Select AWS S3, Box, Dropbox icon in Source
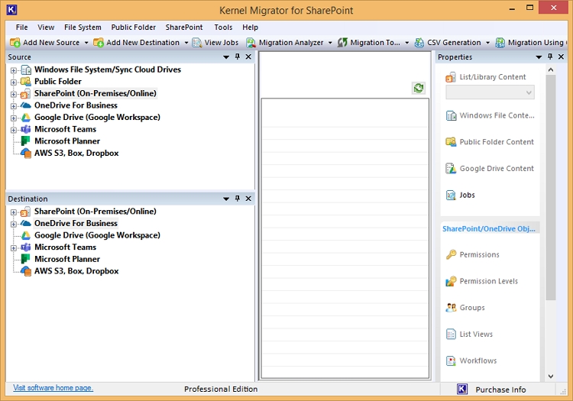Image resolution: width=573 pixels, height=401 pixels. tap(25, 153)
